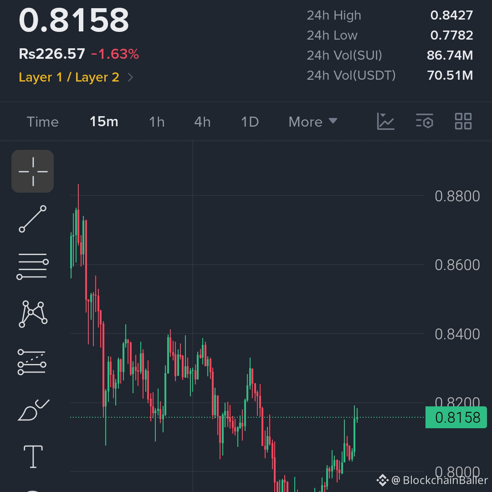
Task: Select the trend line drawing tool
Action: (33, 219)
